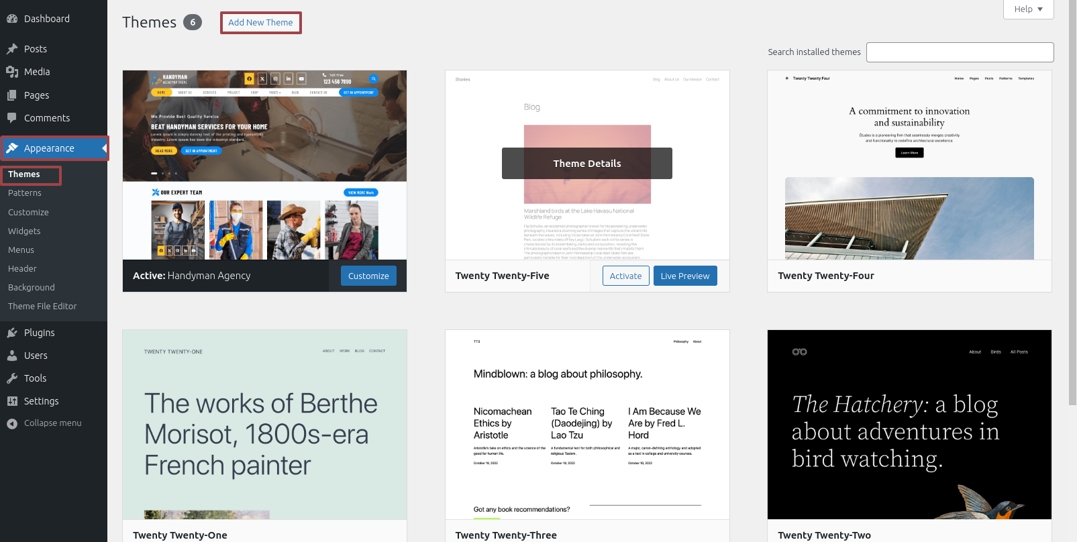1077x542 pixels.
Task: Click the Media icon in sidebar
Action: tap(12, 72)
